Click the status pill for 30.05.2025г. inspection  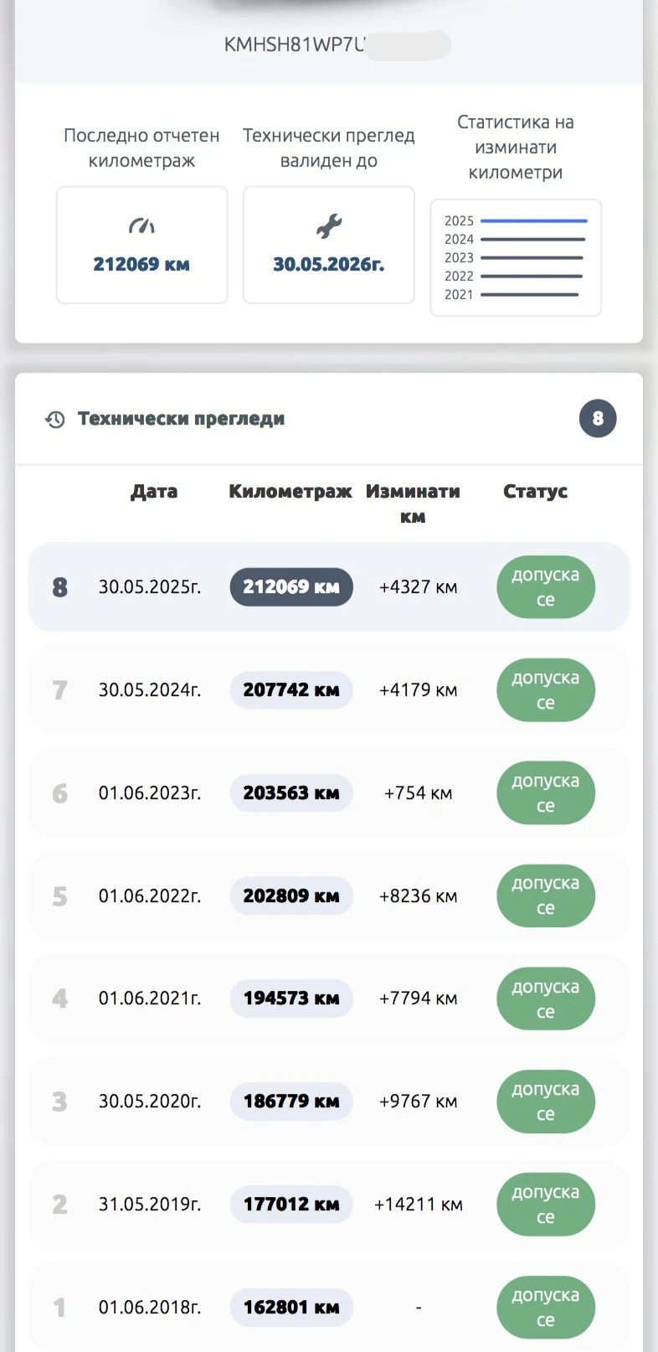click(545, 587)
